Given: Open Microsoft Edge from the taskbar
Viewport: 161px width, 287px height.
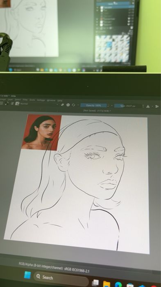Looking at the screenshot, I should 118,285.
